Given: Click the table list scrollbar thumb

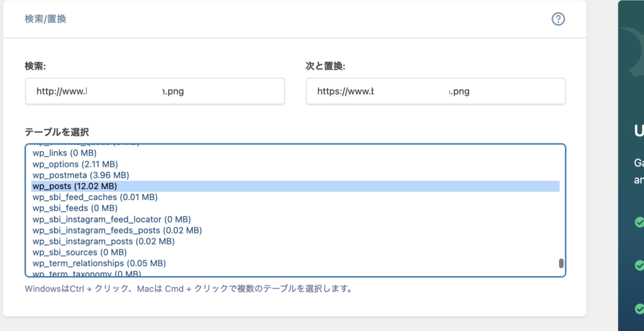Looking at the screenshot, I should click(x=561, y=264).
